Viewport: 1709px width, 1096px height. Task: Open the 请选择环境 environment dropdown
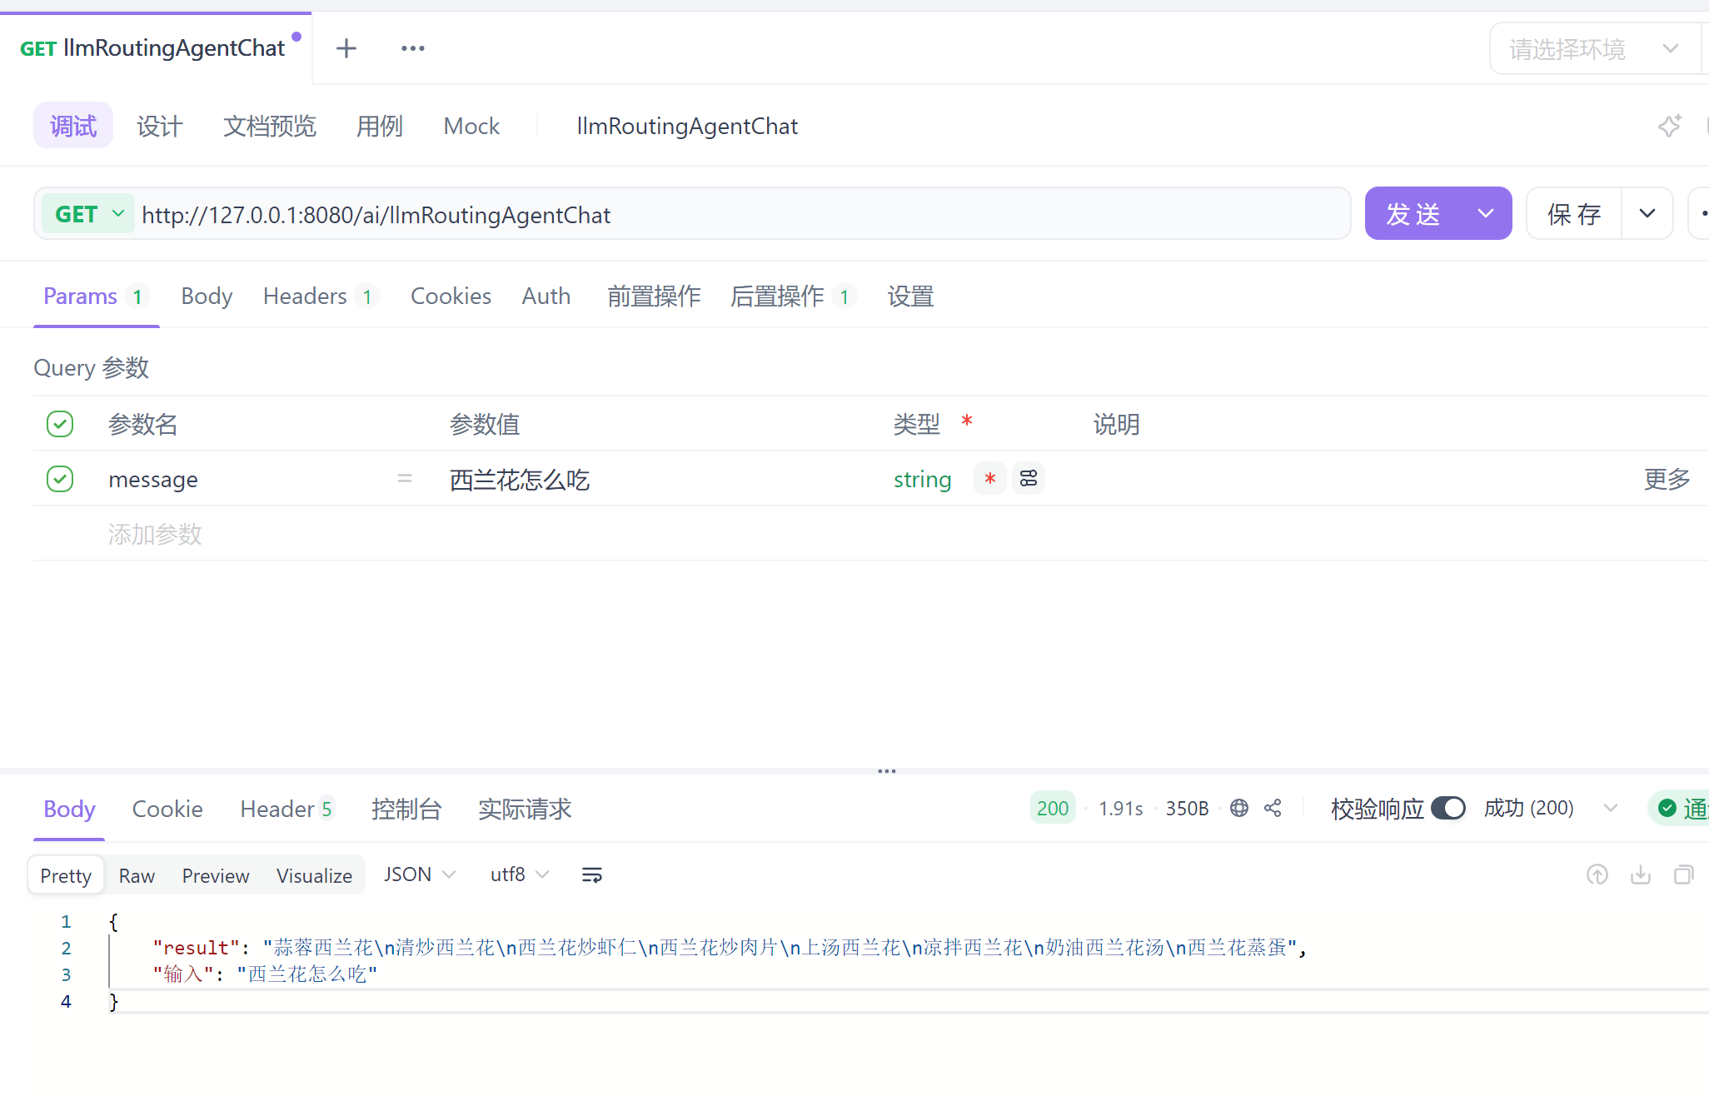[1594, 49]
